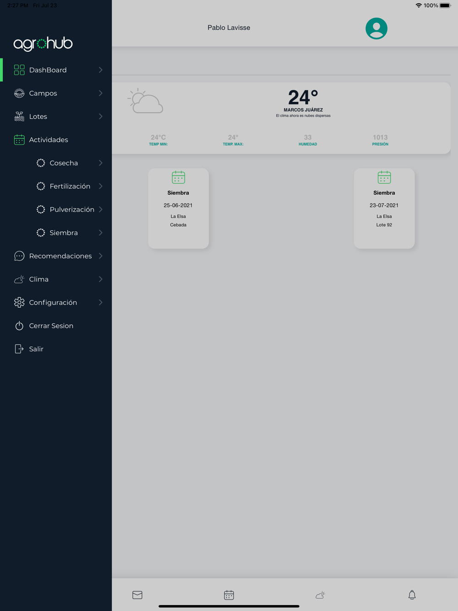Click the Campos field icon
The height and width of the screenshot is (611, 458).
[x=19, y=93]
